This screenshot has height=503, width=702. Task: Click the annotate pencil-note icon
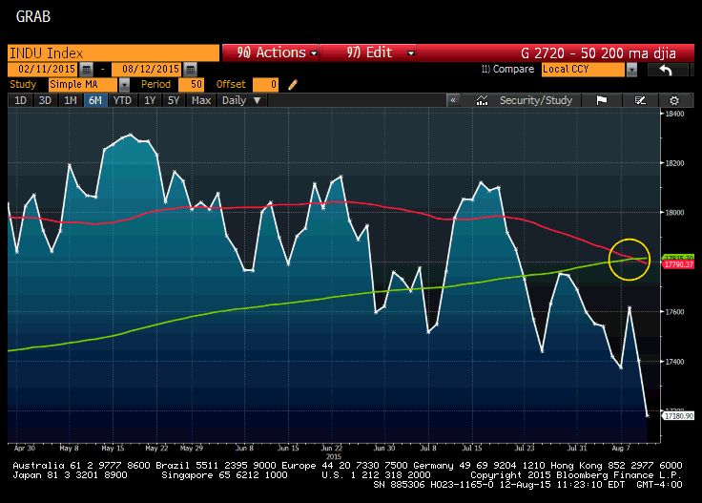(x=640, y=100)
